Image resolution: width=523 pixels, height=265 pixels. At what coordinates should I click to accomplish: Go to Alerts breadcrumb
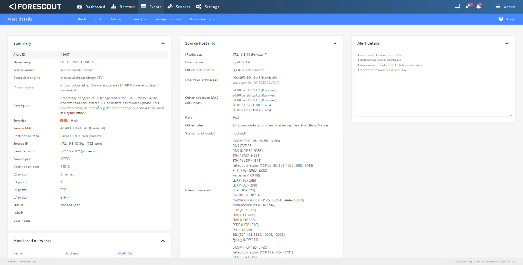(12, 261)
